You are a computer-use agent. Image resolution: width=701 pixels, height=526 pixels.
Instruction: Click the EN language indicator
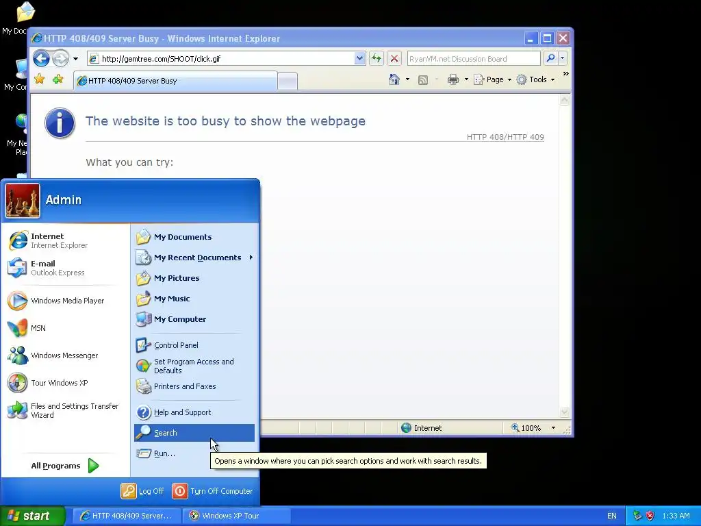point(611,516)
